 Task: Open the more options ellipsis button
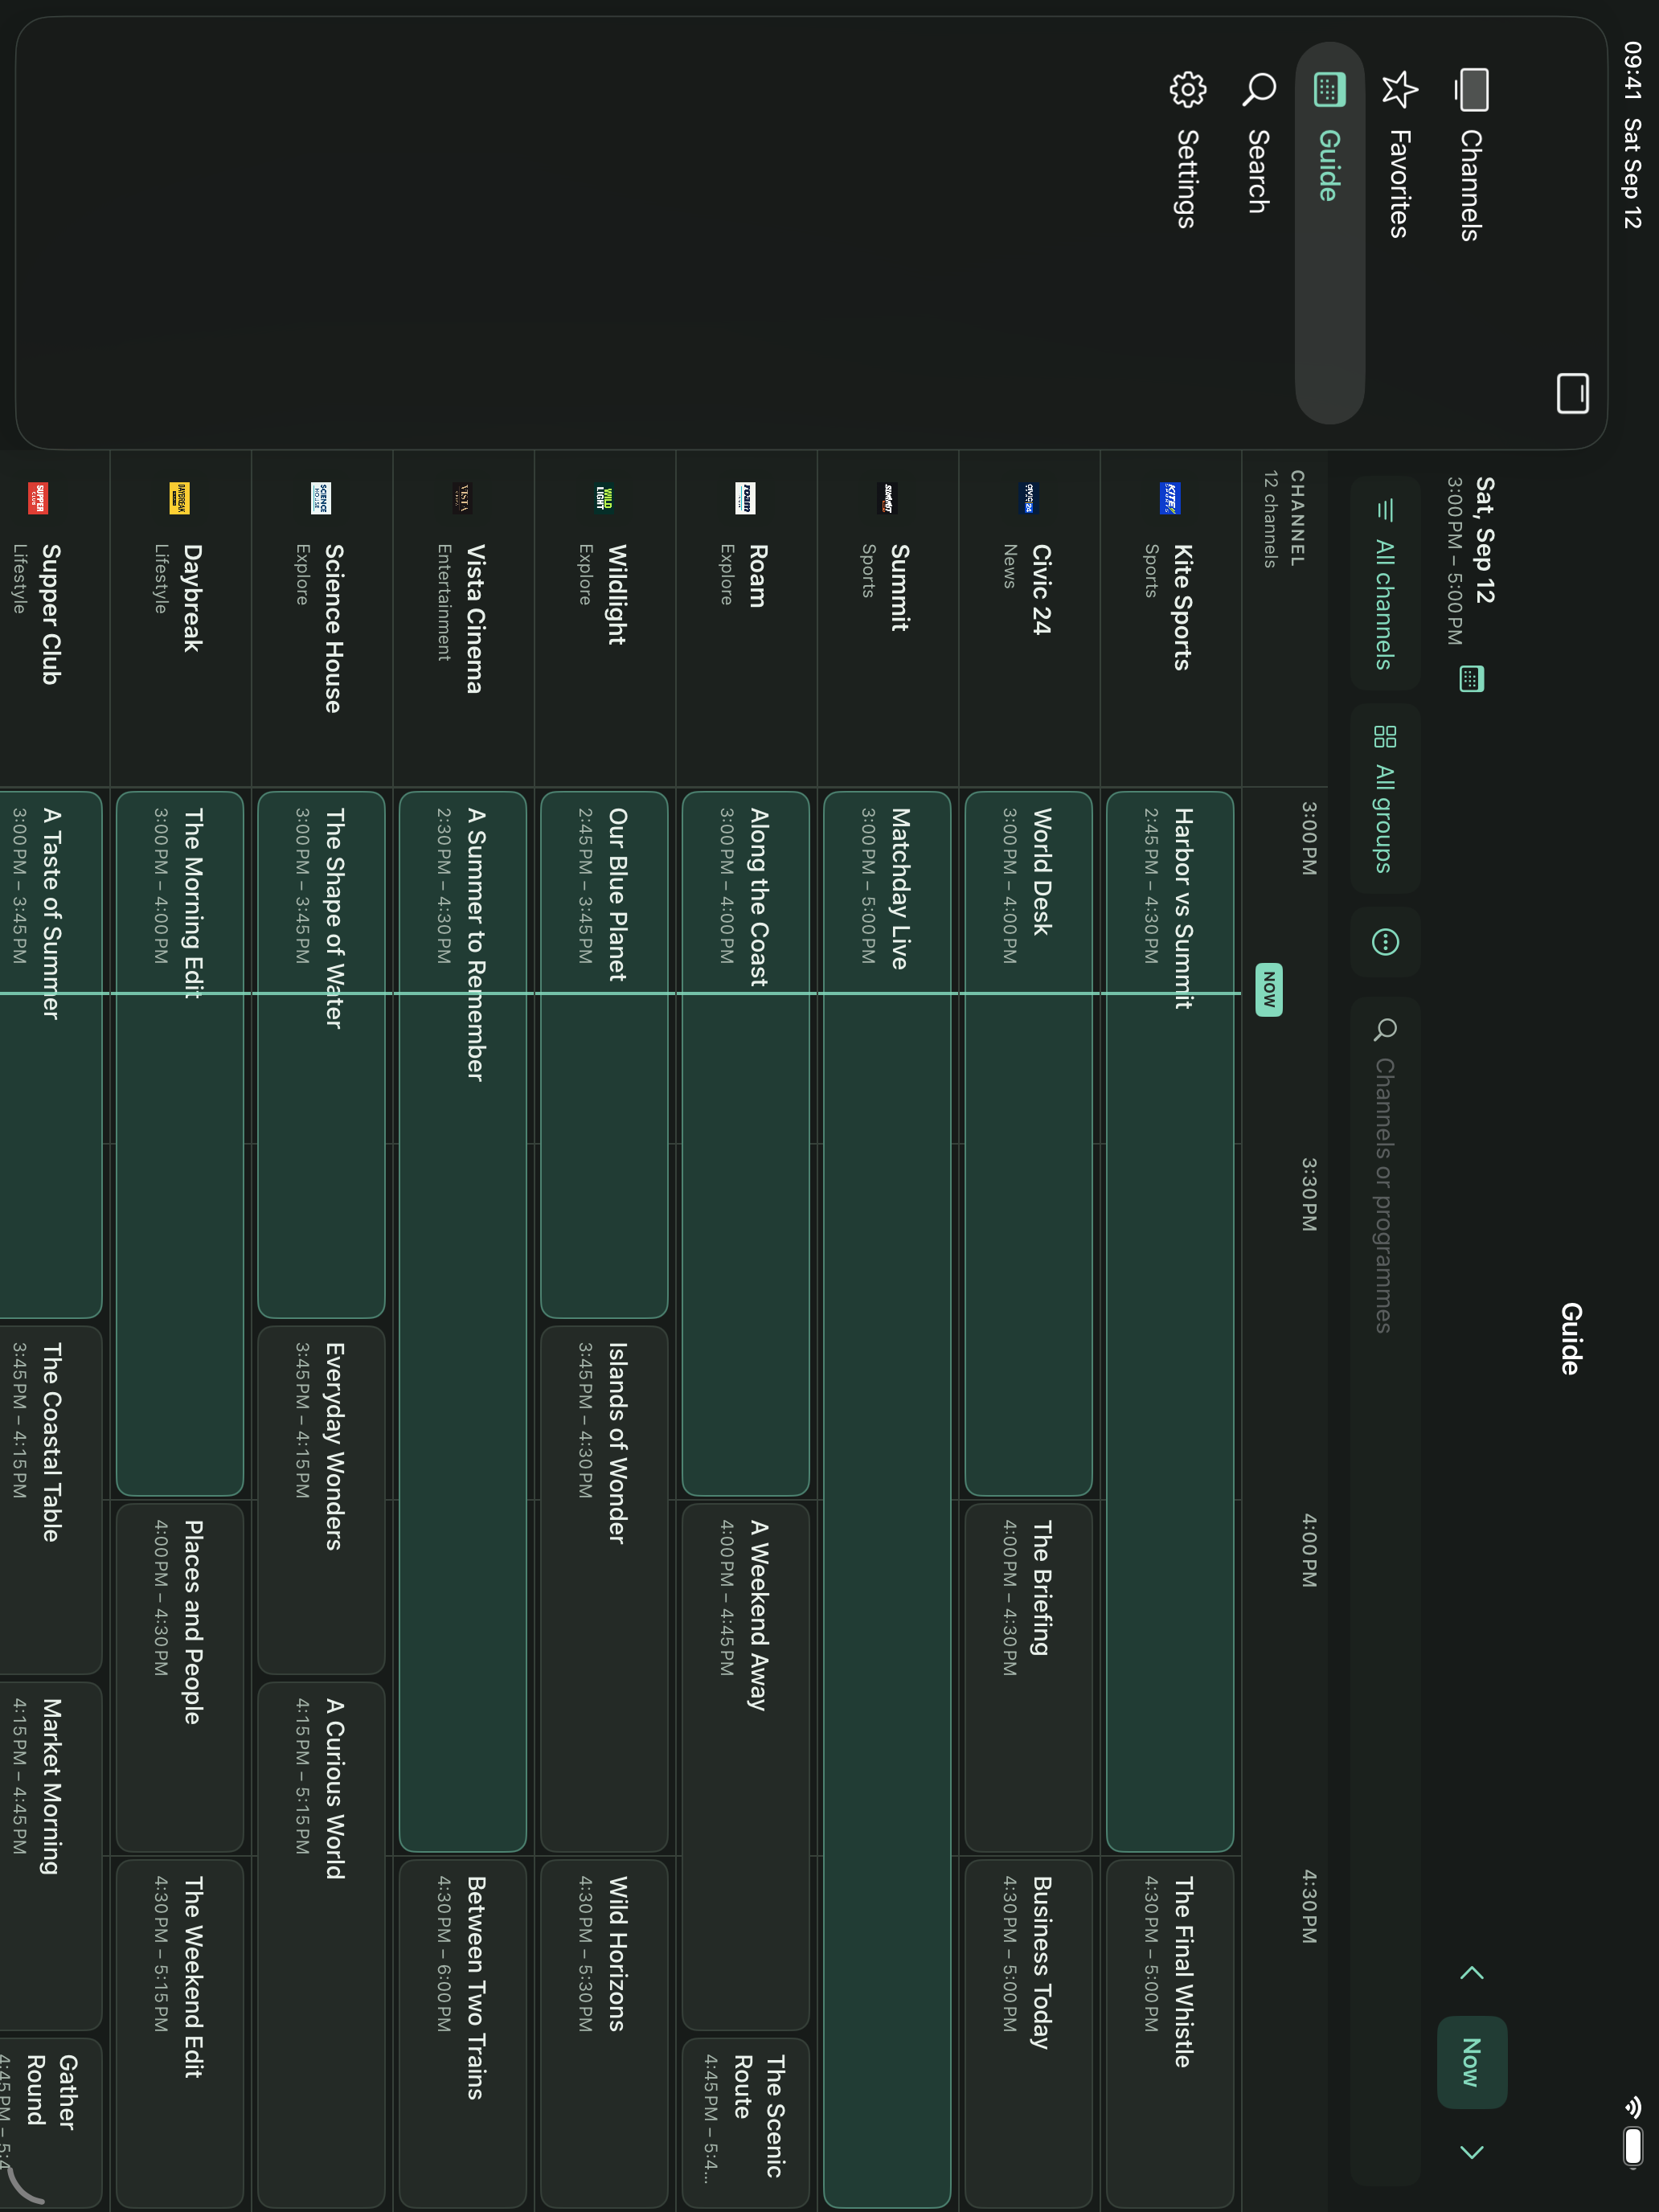click(1385, 942)
